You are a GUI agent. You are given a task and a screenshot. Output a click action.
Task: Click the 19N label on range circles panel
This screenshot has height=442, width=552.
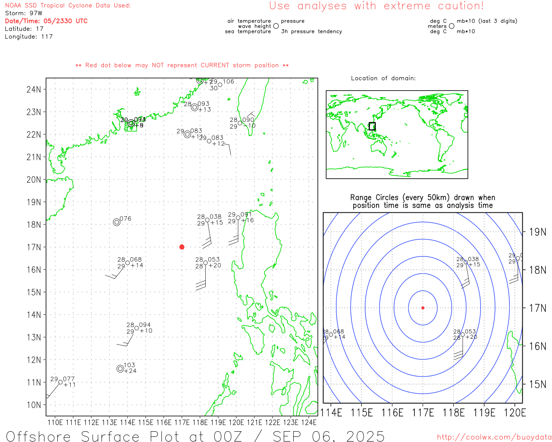pyautogui.click(x=537, y=232)
